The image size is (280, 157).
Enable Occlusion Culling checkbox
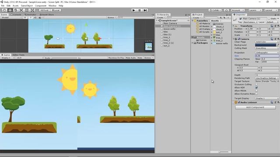256,84
